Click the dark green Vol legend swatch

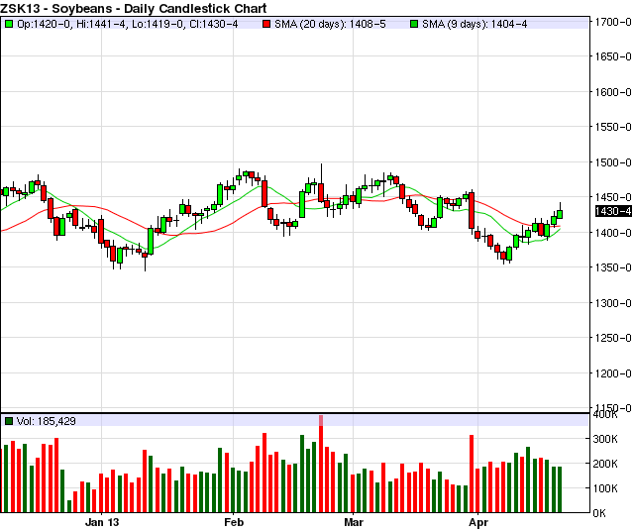pyautogui.click(x=9, y=421)
